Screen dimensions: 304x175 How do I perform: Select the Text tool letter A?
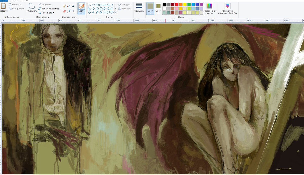pyautogui.click(x=73, y=6)
